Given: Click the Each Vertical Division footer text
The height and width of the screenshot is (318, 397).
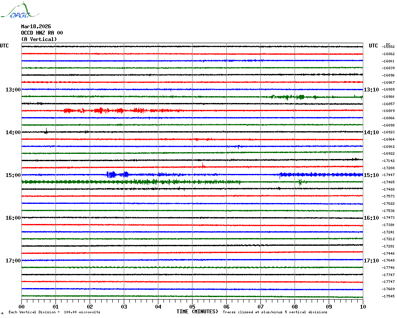Looking at the screenshot, I should (54, 312).
